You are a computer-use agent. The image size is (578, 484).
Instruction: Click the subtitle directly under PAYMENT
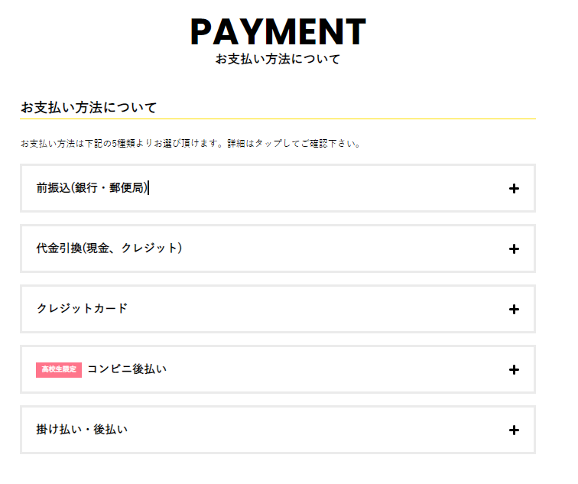pos(278,60)
